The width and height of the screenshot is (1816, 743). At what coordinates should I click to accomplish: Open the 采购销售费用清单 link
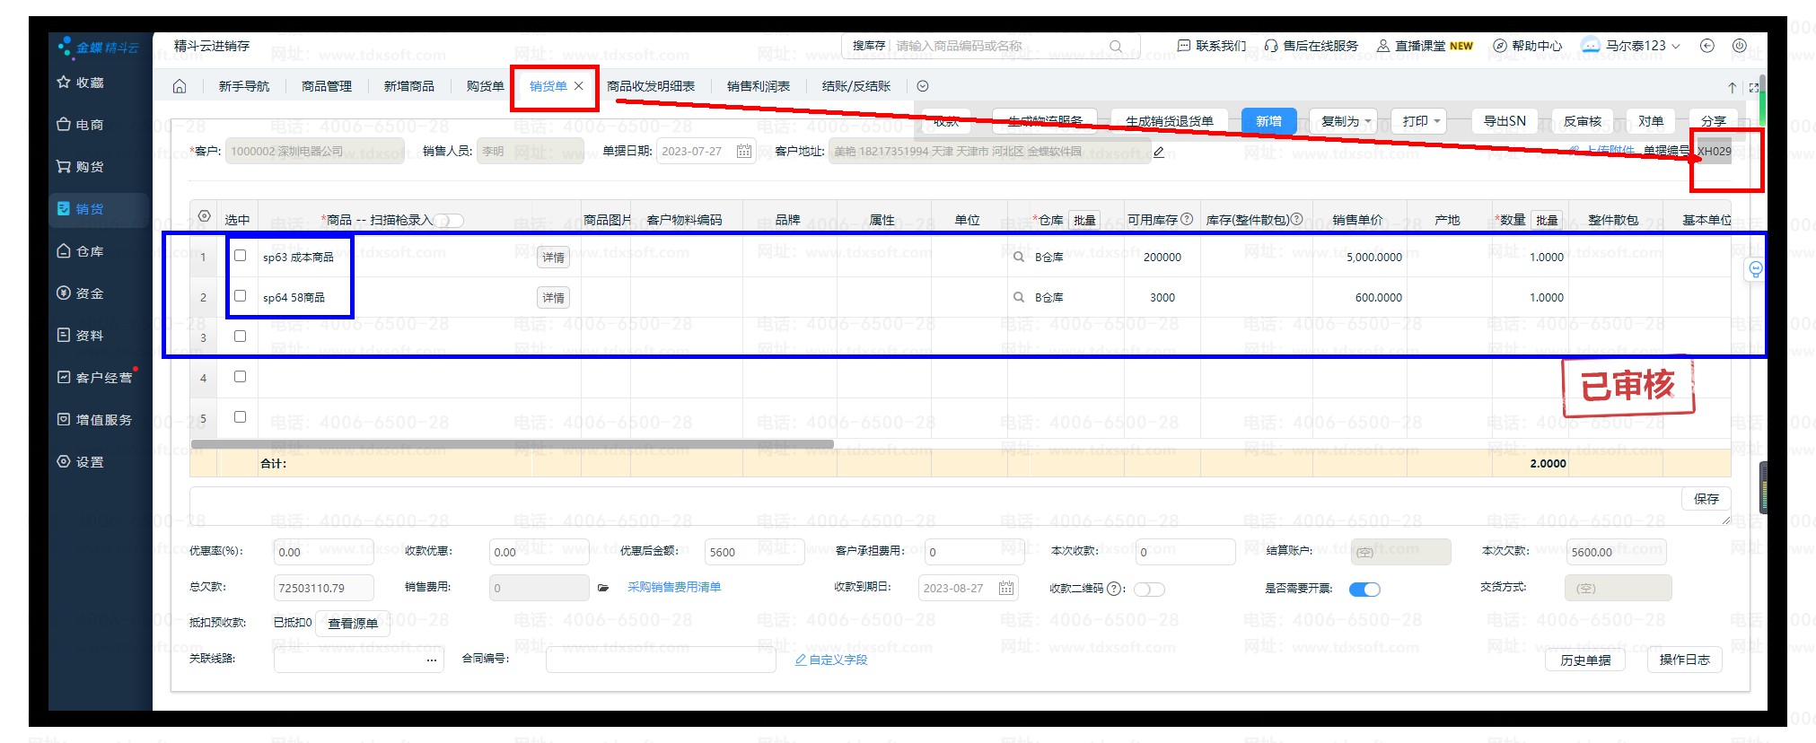pos(673,587)
